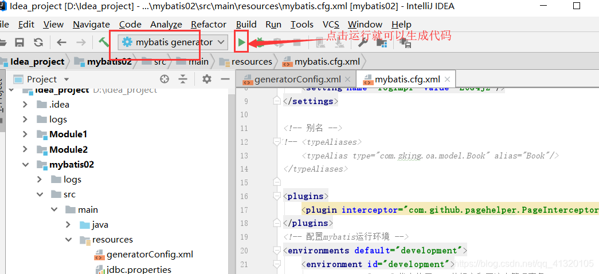This screenshot has height=274, width=599.
Task: Select jdbc.properties in the project tree
Action: [x=139, y=270]
